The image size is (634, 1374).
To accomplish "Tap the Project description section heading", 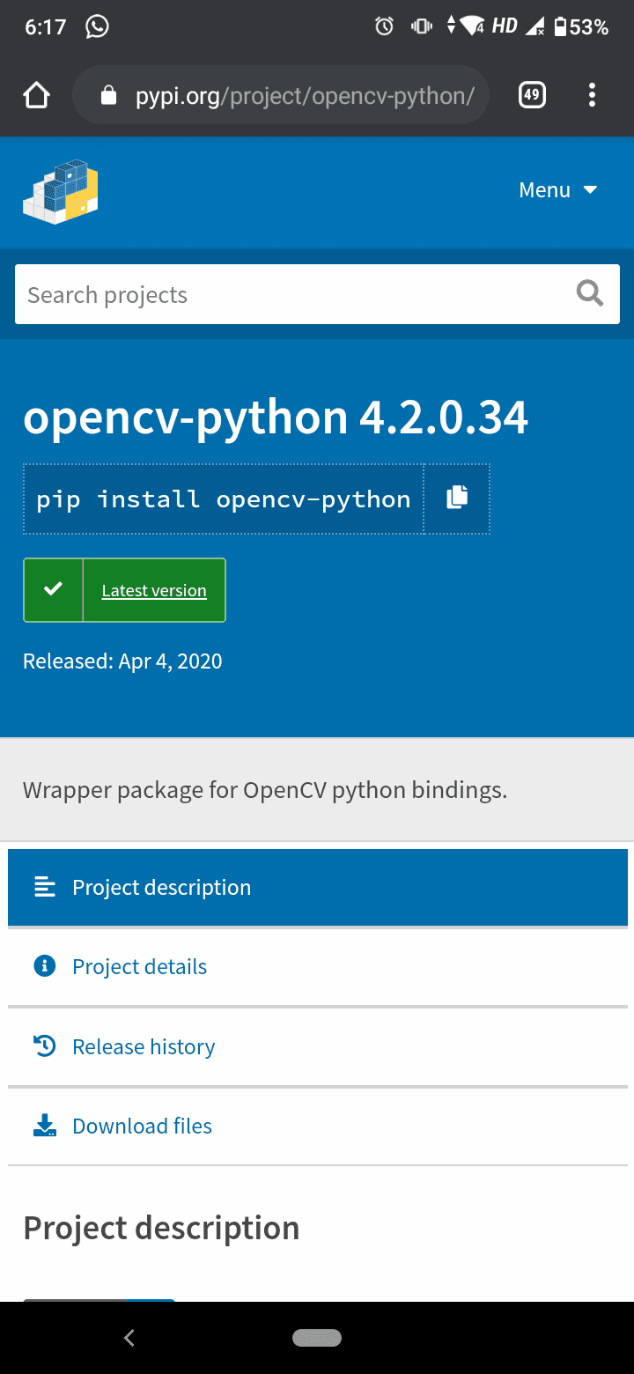I will pos(161,1228).
